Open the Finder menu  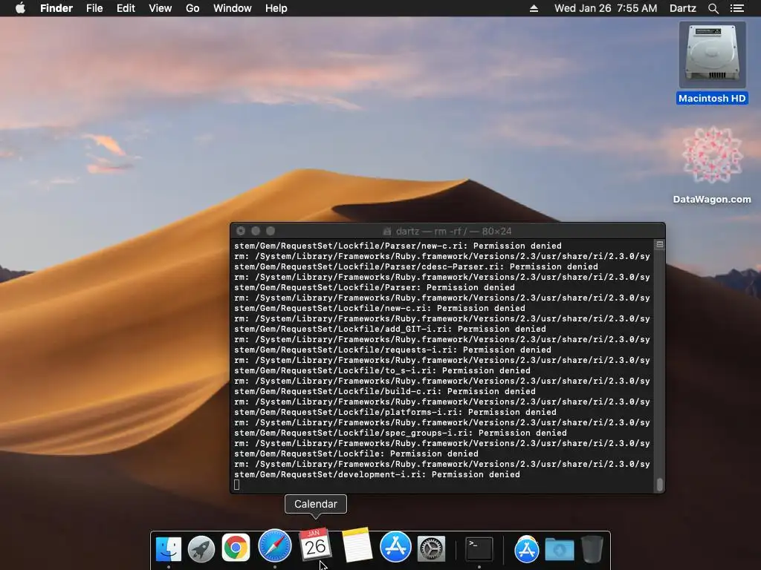56,8
